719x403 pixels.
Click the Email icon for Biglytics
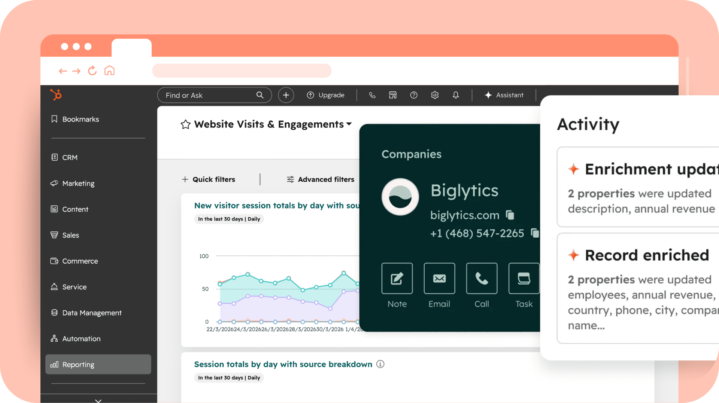pos(439,279)
